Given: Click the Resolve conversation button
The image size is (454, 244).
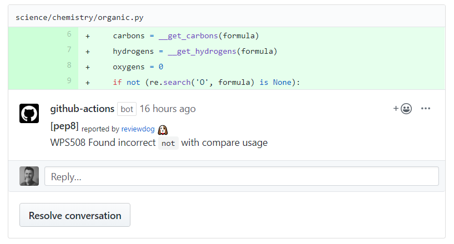Looking at the screenshot, I should tap(75, 215).
